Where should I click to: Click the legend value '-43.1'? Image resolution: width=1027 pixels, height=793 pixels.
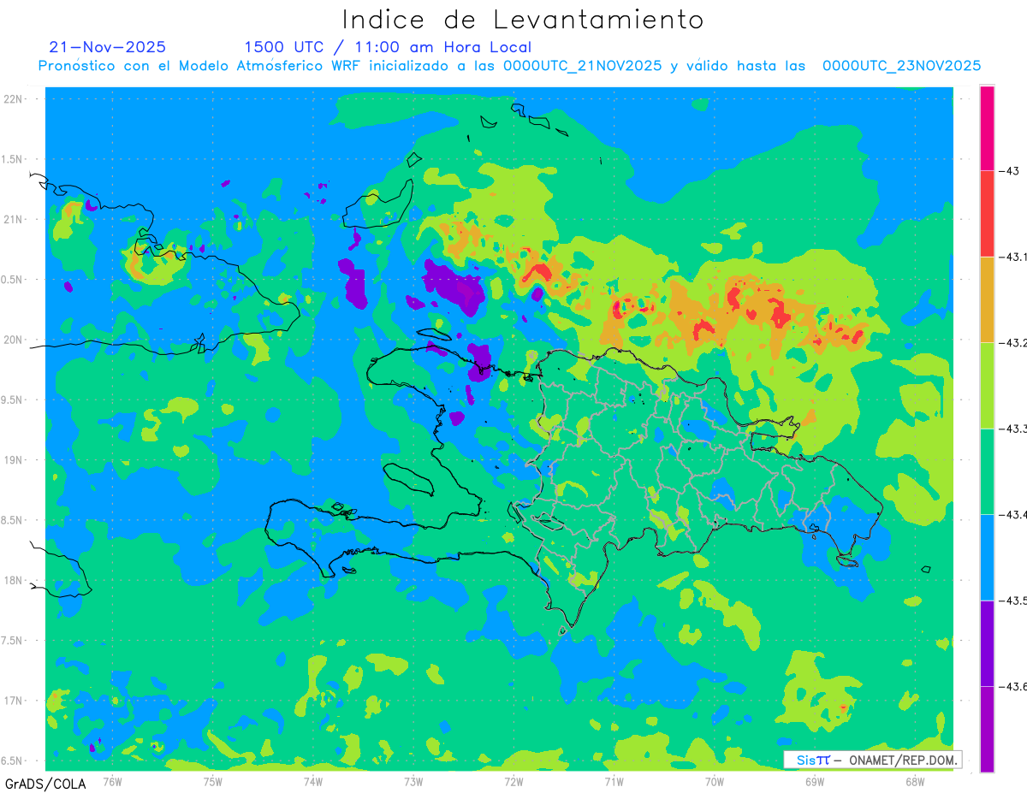1013,257
